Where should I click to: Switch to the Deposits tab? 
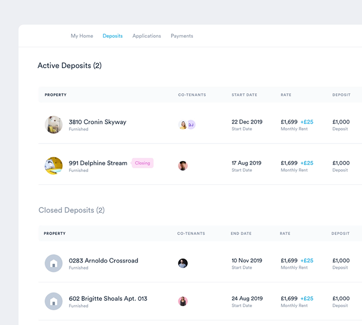pyautogui.click(x=112, y=36)
